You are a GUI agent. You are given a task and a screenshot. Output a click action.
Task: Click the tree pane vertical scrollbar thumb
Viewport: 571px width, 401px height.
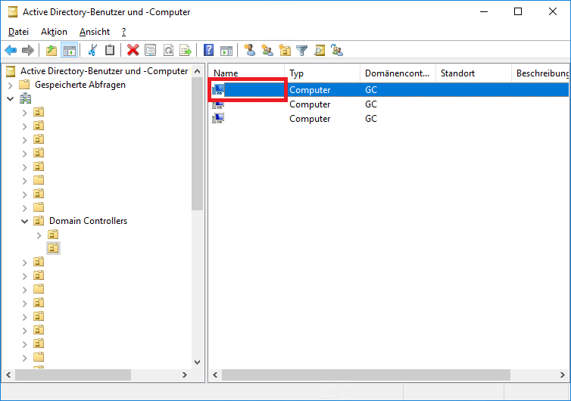(197, 143)
